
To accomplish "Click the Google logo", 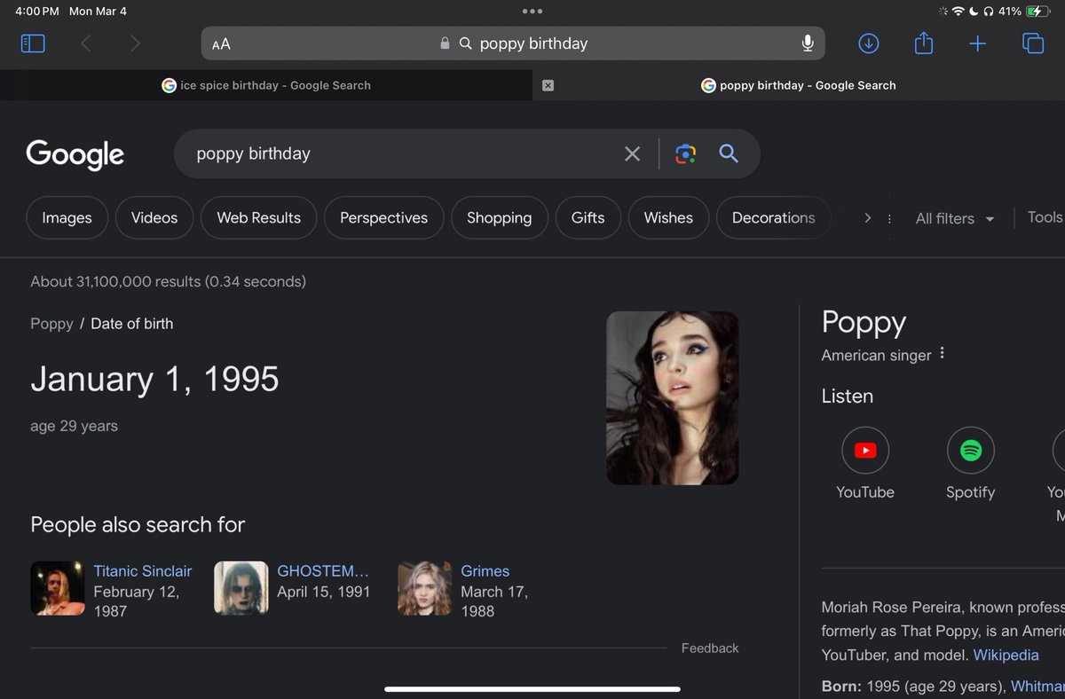I will click(75, 154).
